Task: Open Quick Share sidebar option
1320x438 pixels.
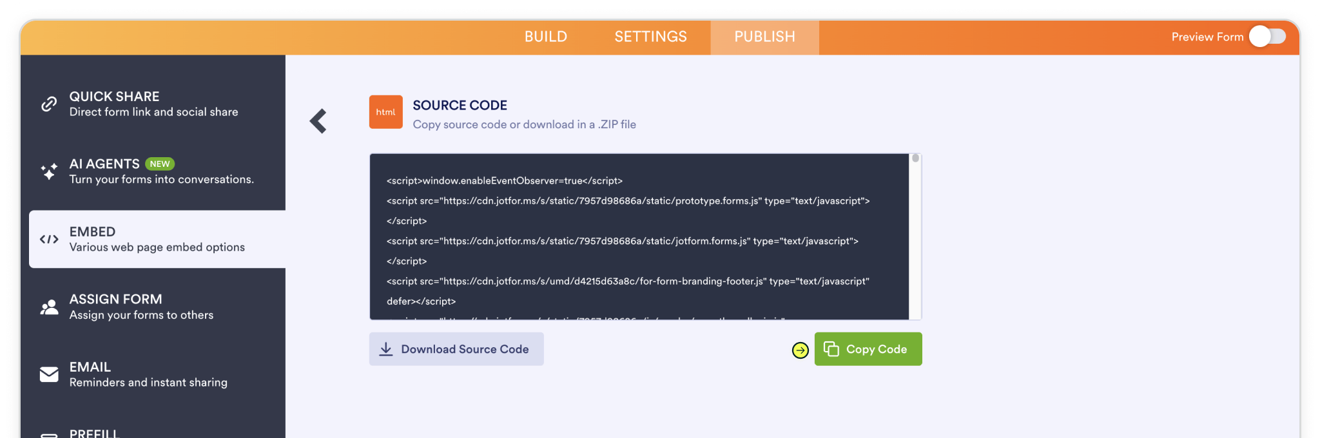Action: [x=153, y=104]
